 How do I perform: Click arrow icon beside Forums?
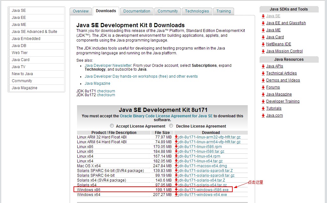pyautogui.click(x=263, y=87)
